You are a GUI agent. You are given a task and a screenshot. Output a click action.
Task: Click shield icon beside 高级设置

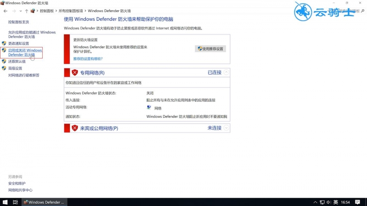(4, 68)
